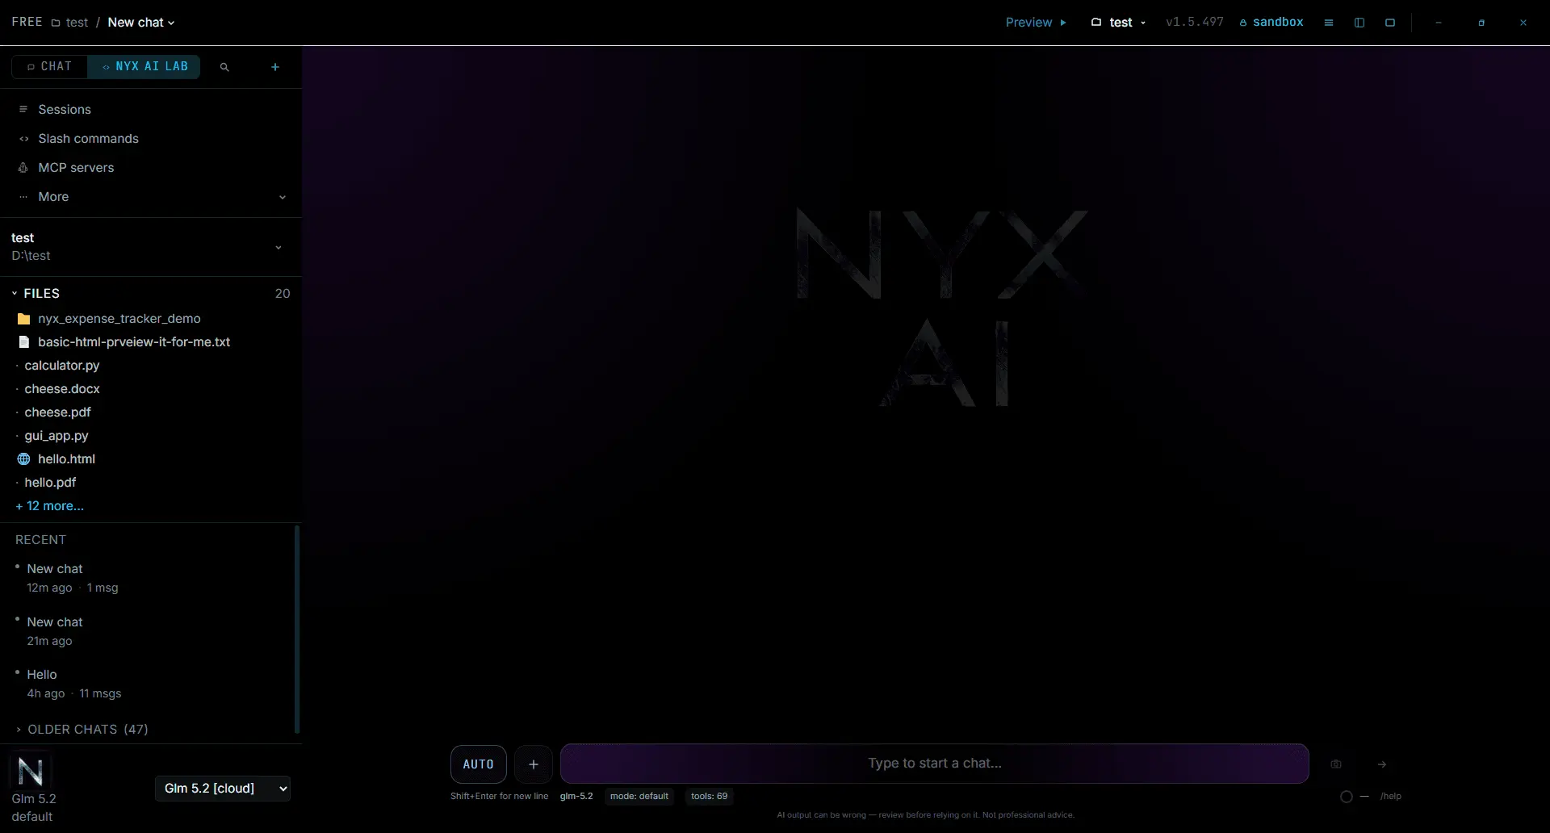Screen dimensions: 1550x833
Task: Expand the More menu chevron
Action: 283,197
